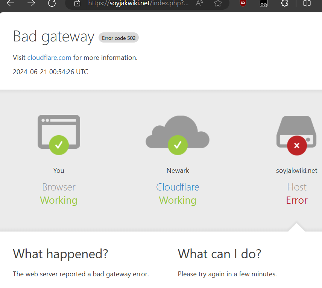Viewport: 322px width, 288px height.
Task: Click the Error code 502 badge
Action: click(118, 38)
